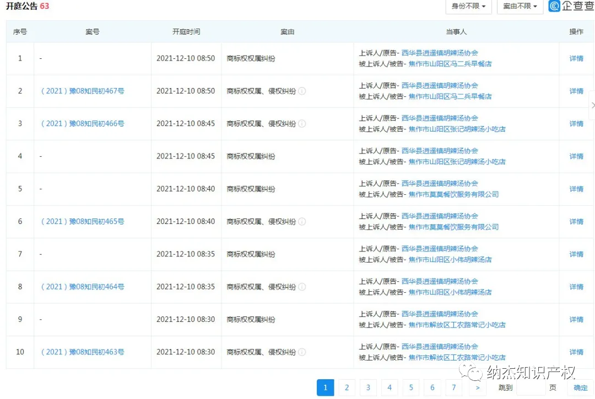Click the 企查查 logo icon
The width and height of the screenshot is (595, 399).
coord(555,7)
